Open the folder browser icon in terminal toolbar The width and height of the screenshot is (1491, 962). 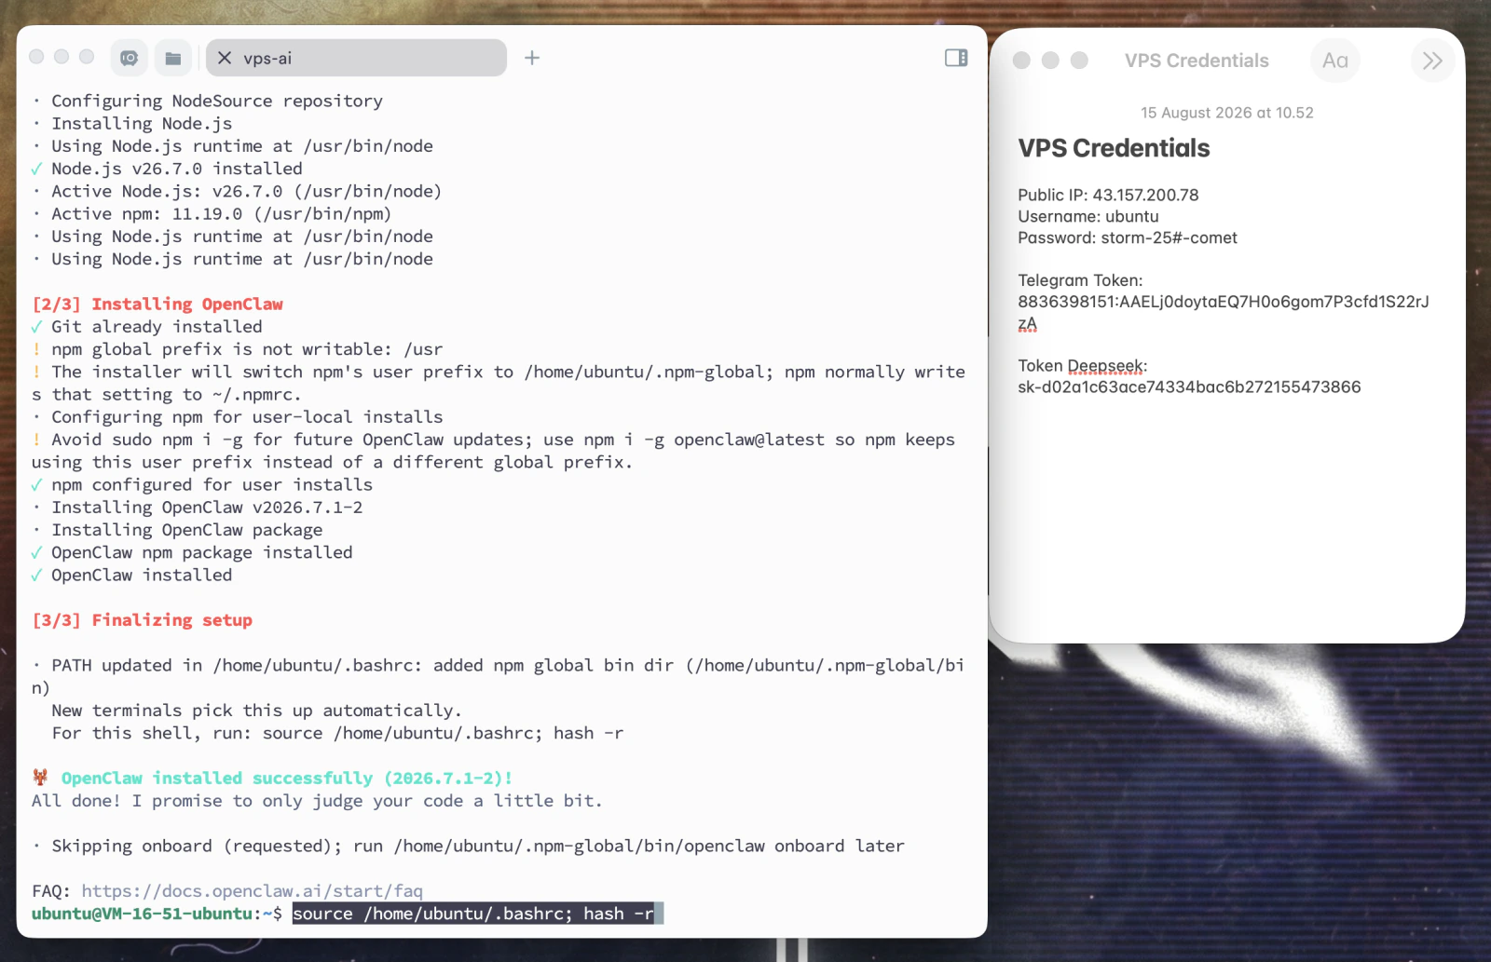pyautogui.click(x=173, y=58)
